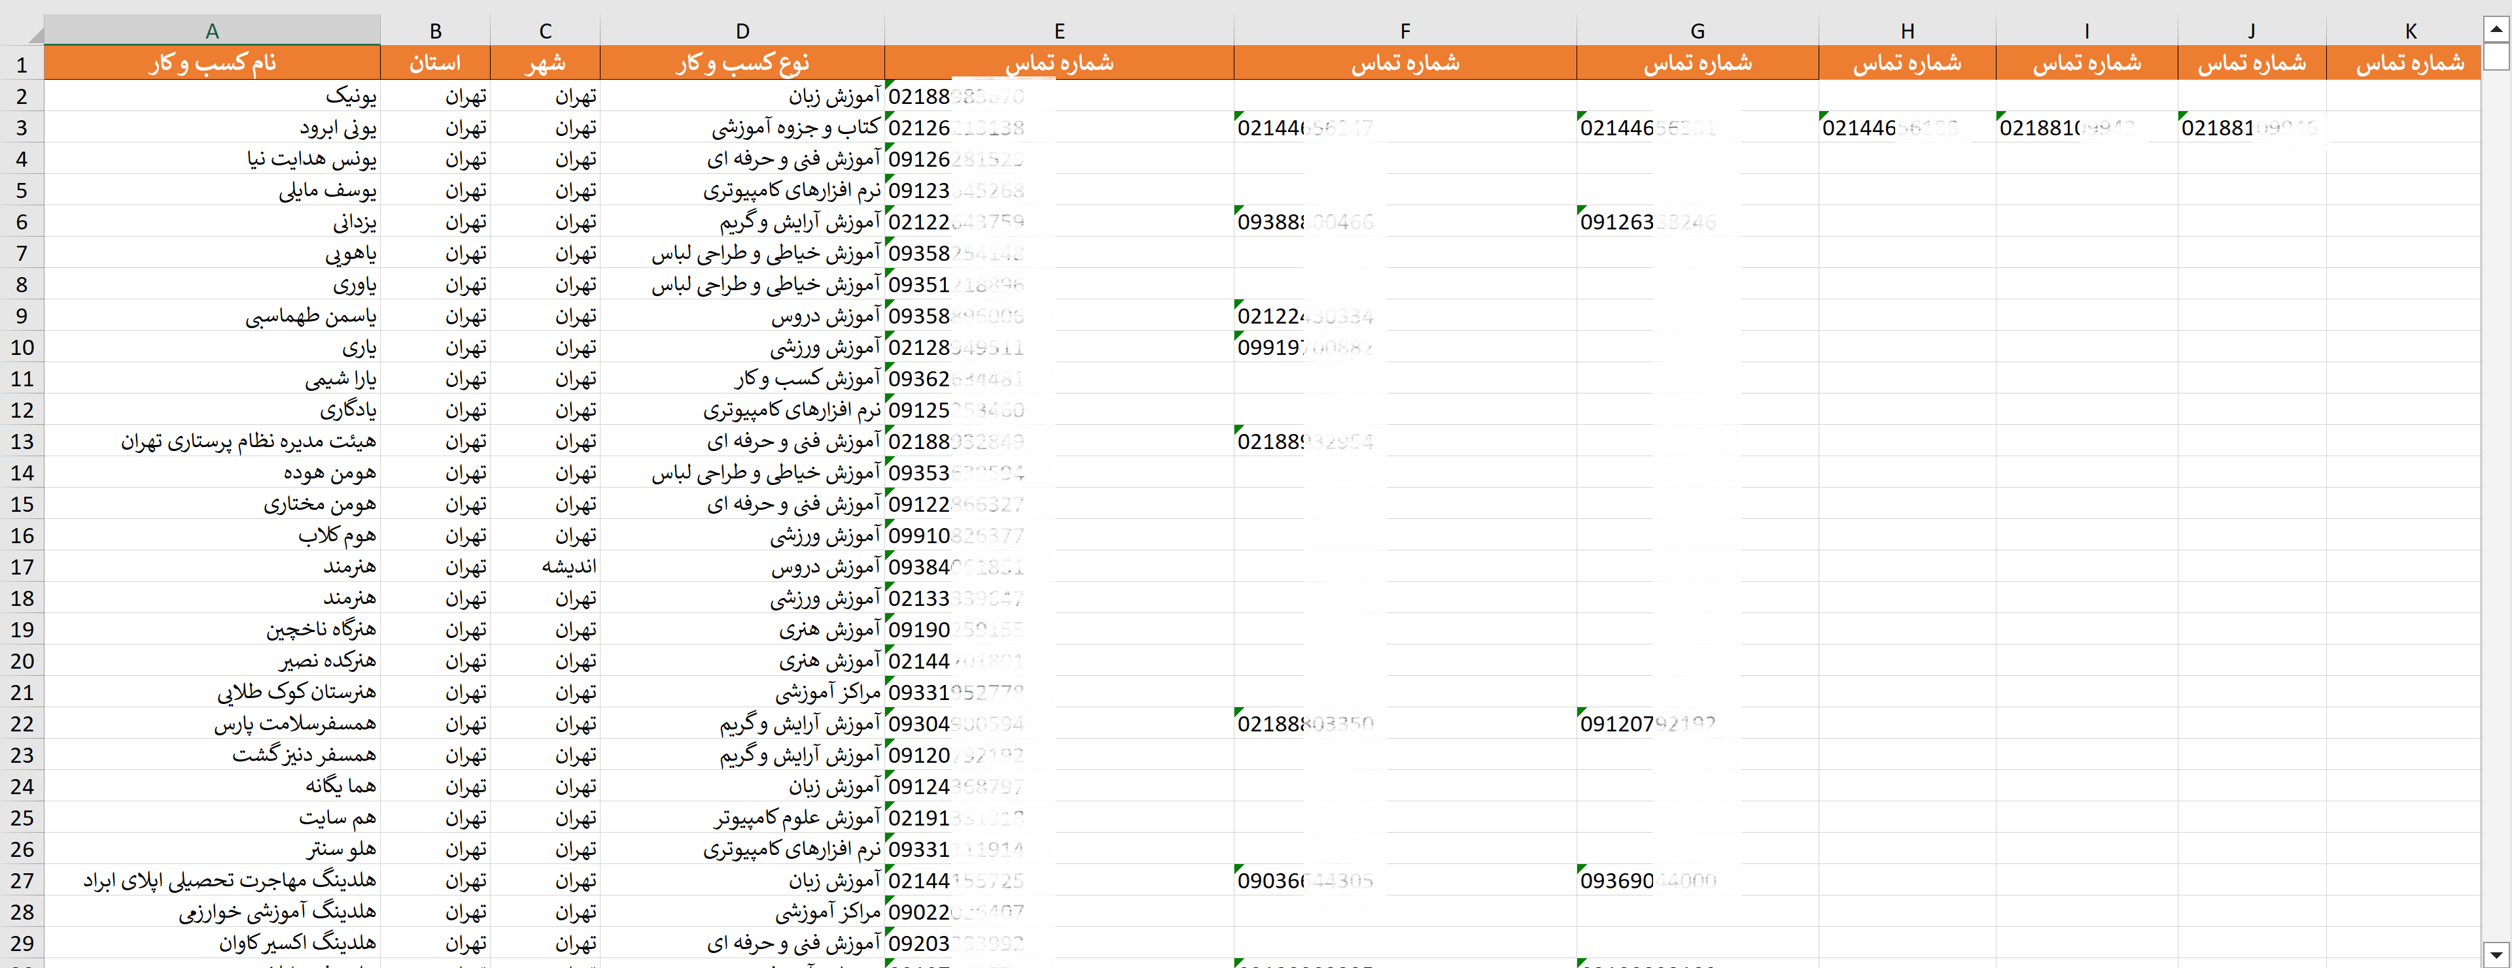Select the cell 'هنرکده نصیر'

pyautogui.click(x=211, y=660)
